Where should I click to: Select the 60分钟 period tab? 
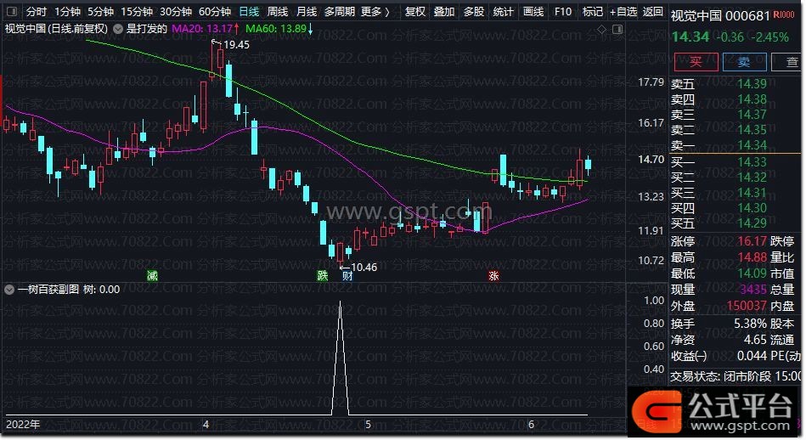coord(215,11)
